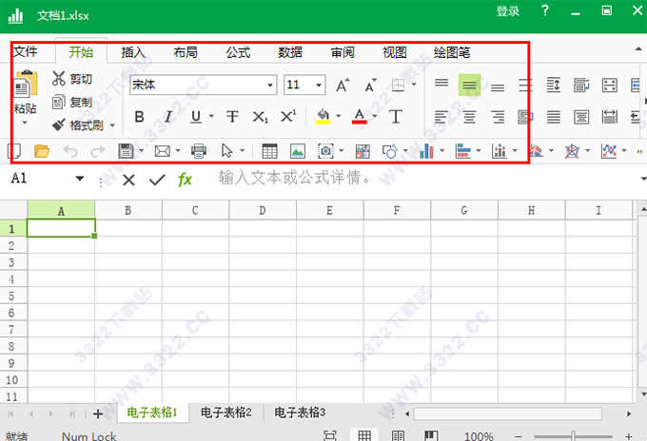Select the pointer cursor tool
The width and height of the screenshot is (647, 441).
[x=227, y=151]
